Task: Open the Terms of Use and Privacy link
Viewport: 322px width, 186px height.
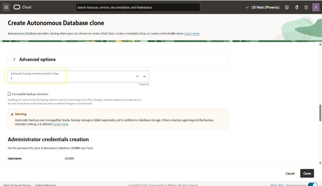Action: point(17,185)
